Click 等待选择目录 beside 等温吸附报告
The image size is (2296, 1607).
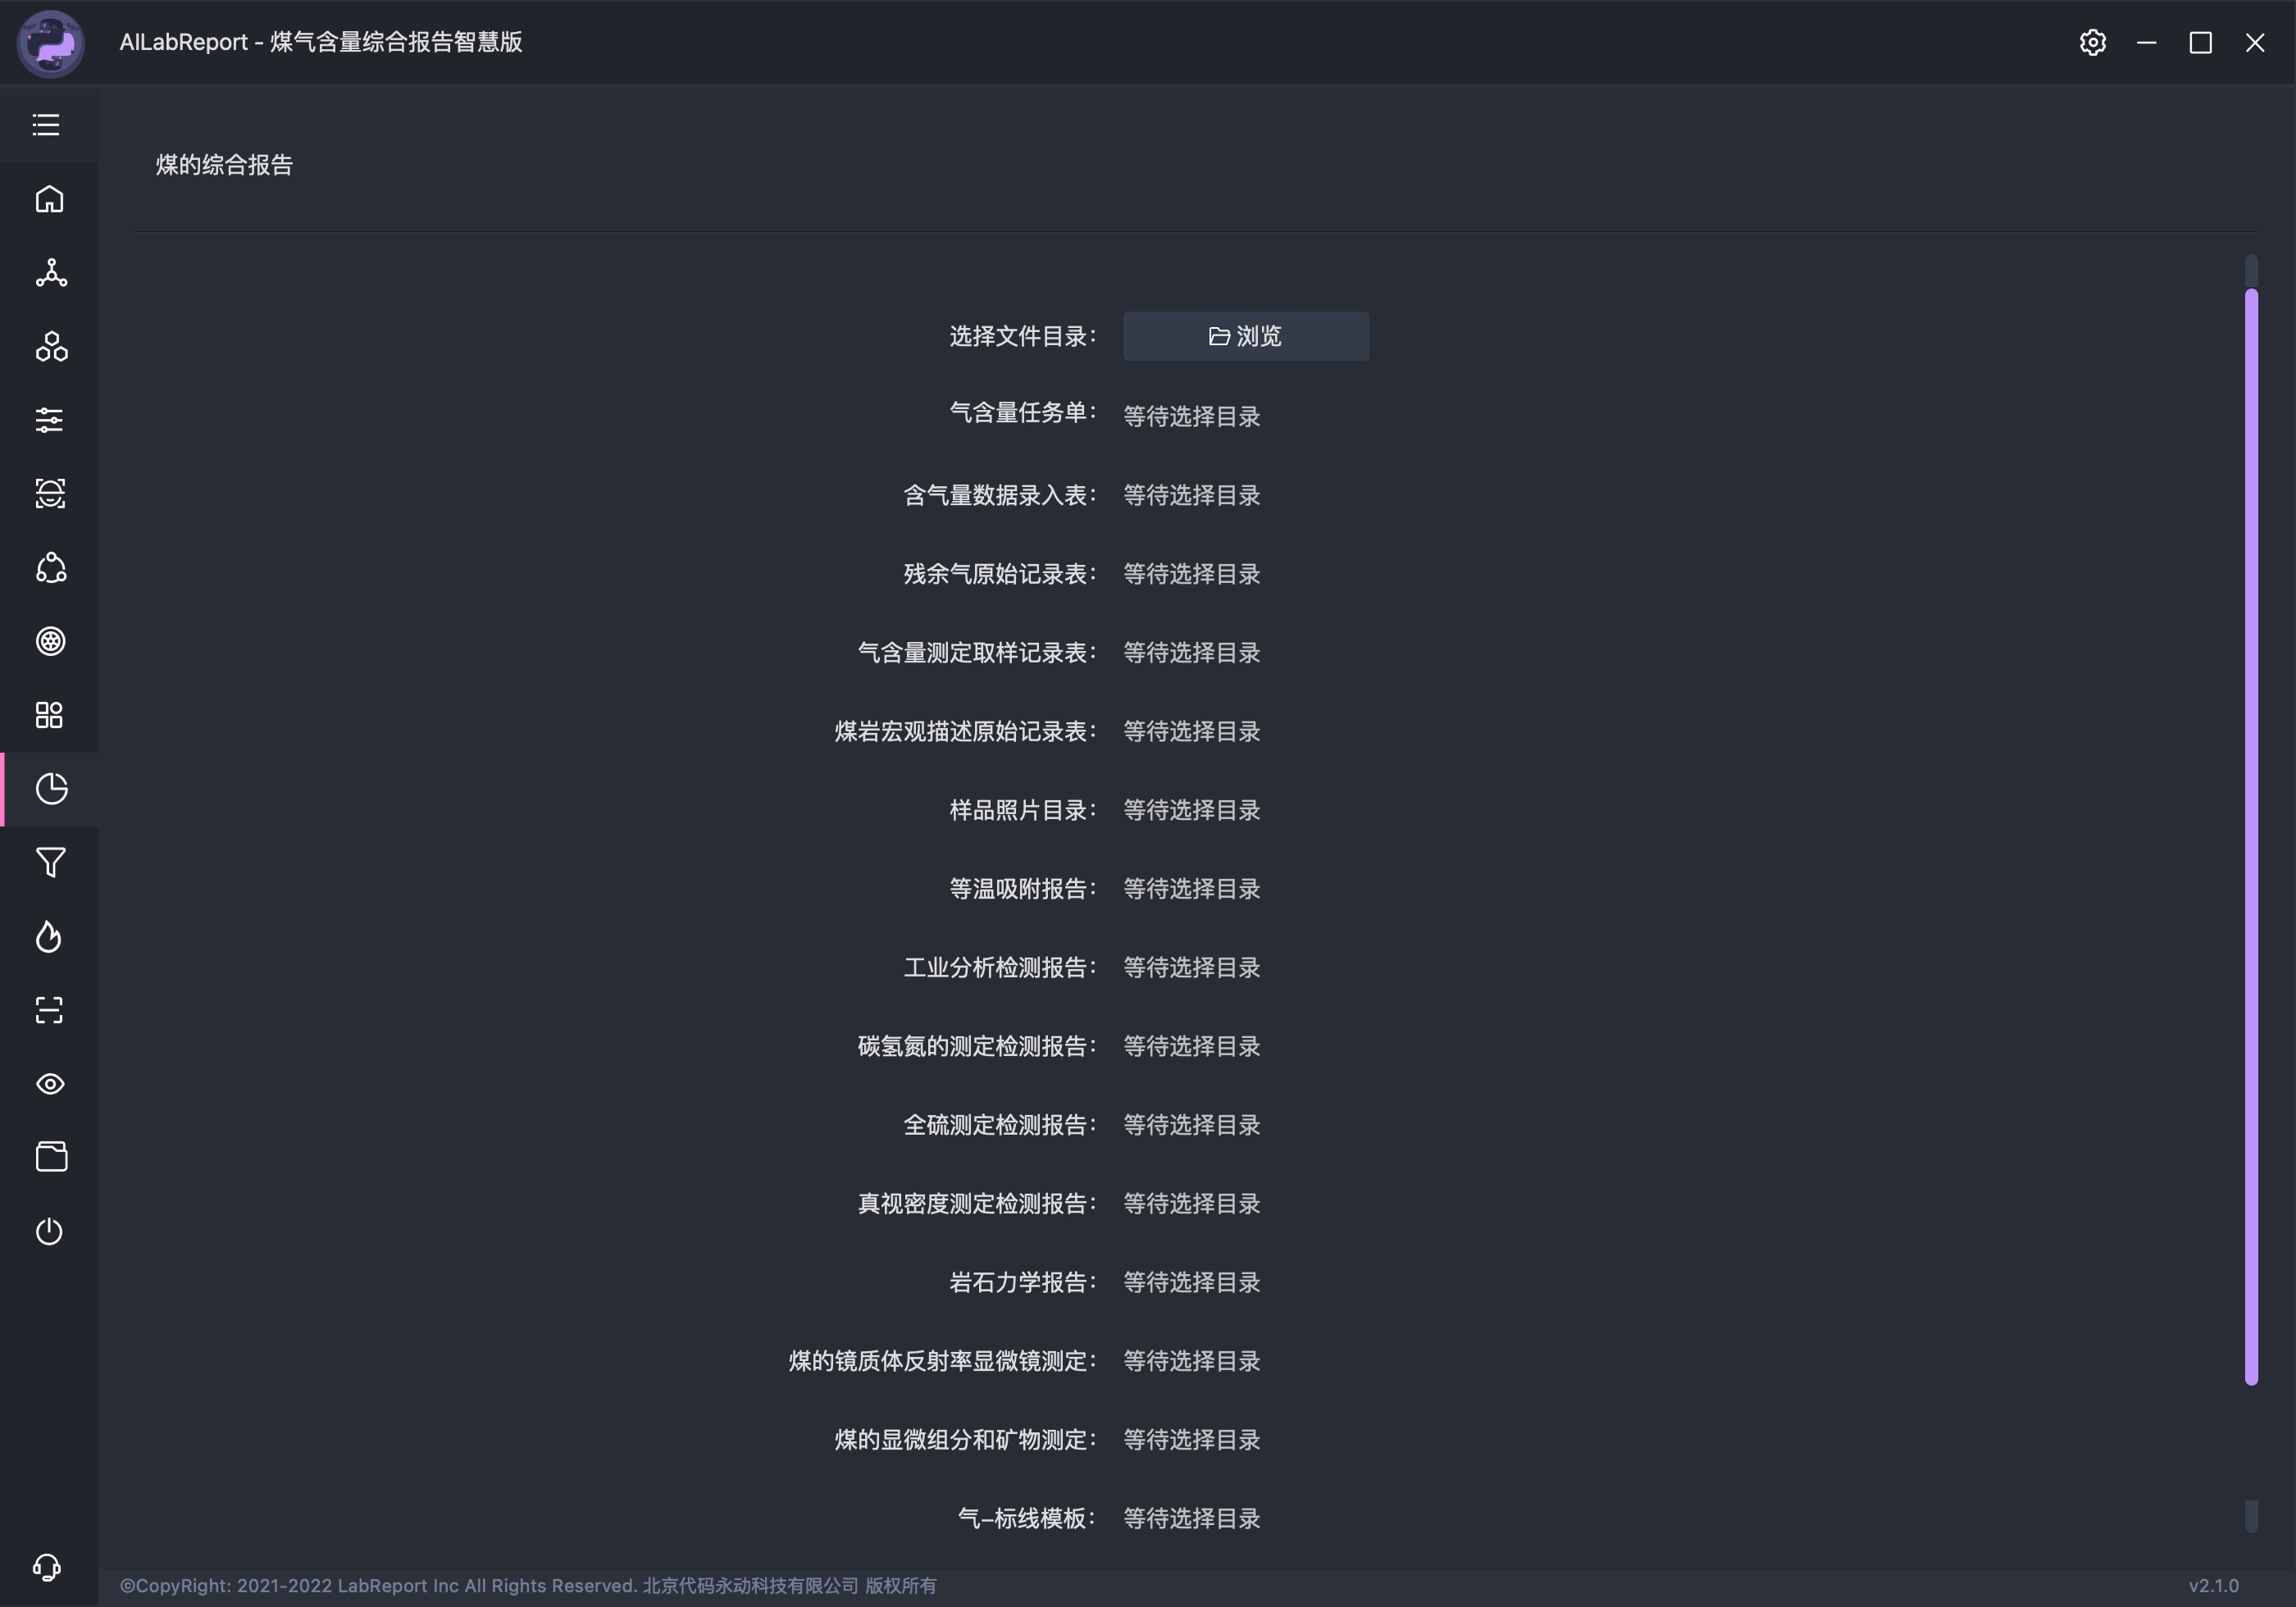pos(1191,889)
